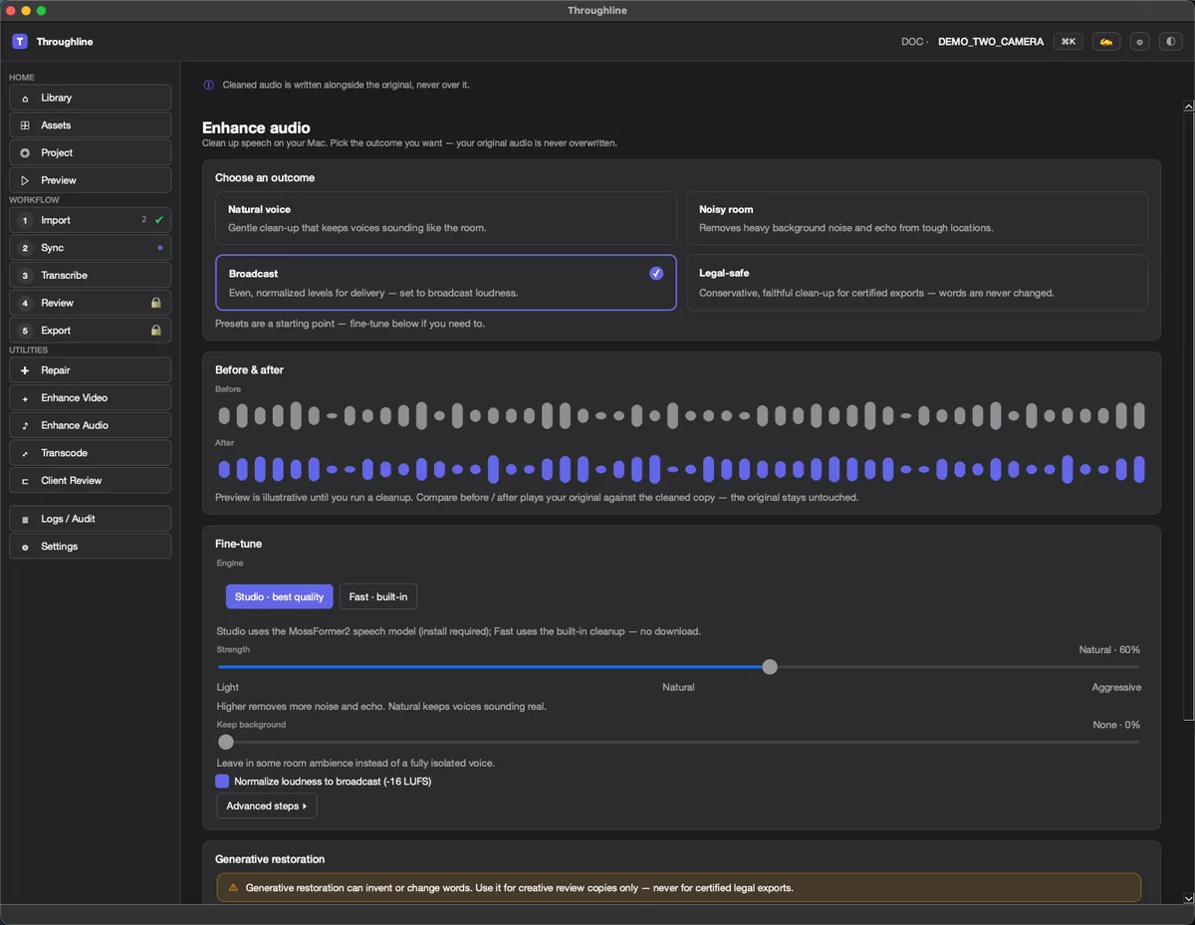Open the Enhance Video utility
The width and height of the screenshot is (1195, 925).
90,397
